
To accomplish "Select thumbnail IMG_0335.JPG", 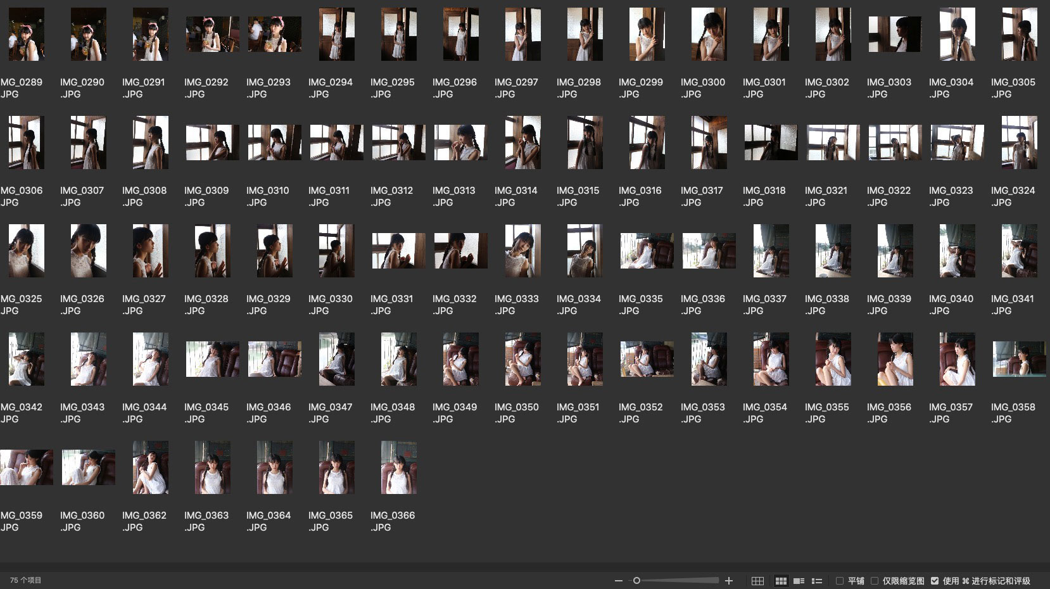I will [x=647, y=251].
